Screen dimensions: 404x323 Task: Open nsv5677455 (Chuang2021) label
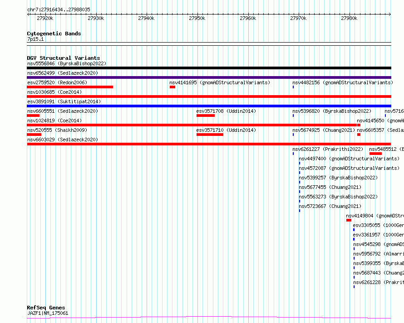[330, 187]
